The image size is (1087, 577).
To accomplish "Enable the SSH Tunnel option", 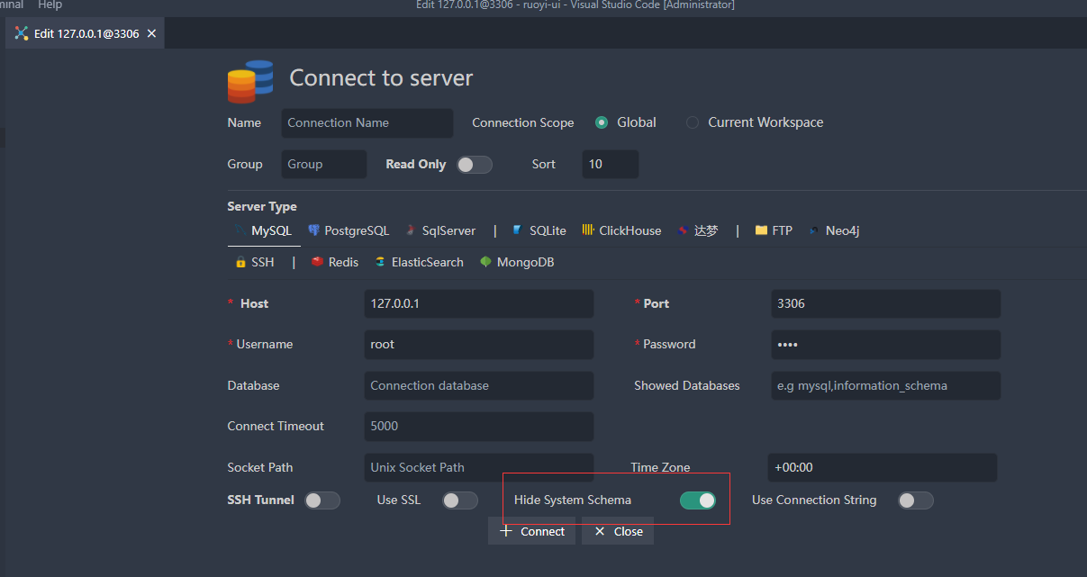I will 322,500.
